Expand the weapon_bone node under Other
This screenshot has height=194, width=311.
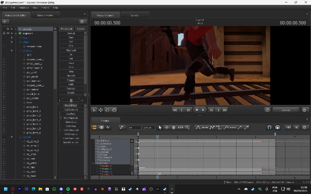click(x=24, y=46)
